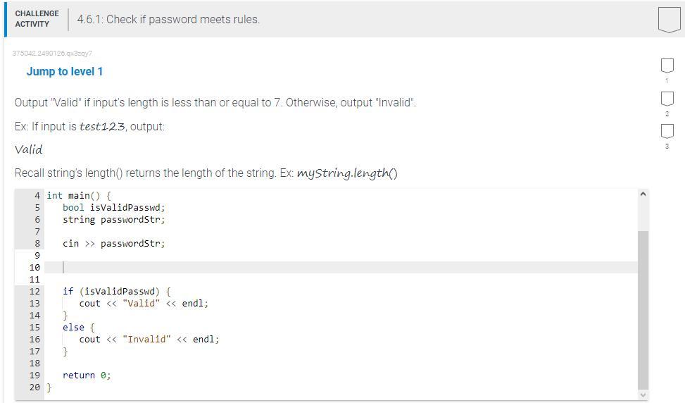Screen dimensions: 685x403
Task: Click line number 12 in the gutter
Action: coord(34,291)
